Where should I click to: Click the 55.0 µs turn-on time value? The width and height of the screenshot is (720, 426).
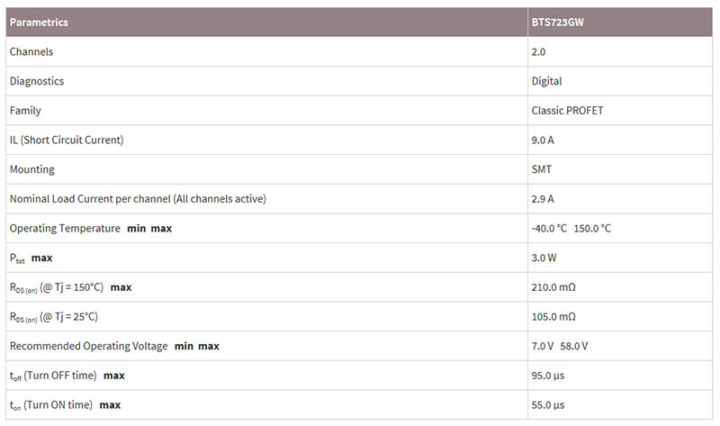click(548, 405)
